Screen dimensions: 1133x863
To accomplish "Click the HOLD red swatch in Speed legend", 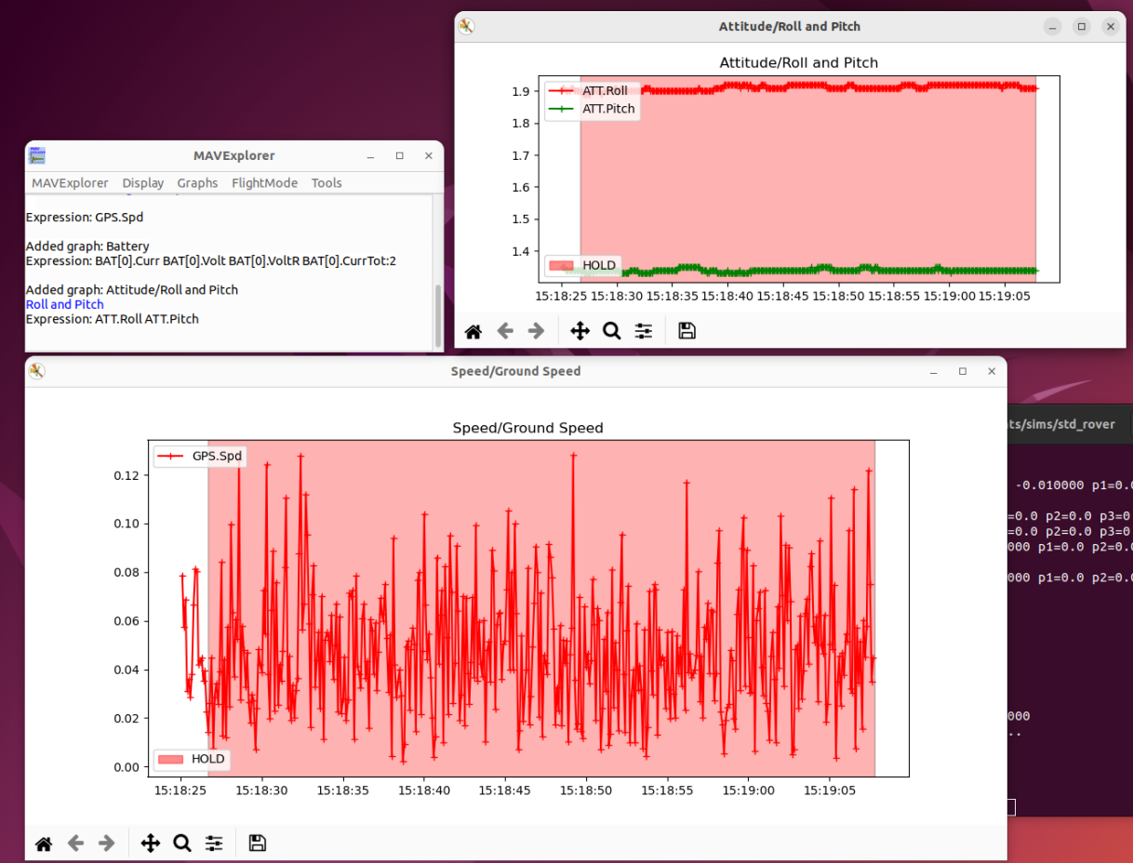I will click(x=171, y=759).
